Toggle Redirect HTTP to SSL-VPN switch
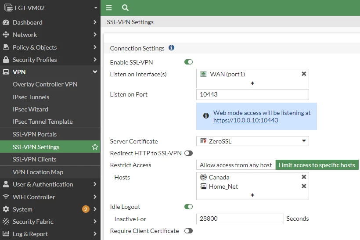360x240 pixels. tap(188, 153)
